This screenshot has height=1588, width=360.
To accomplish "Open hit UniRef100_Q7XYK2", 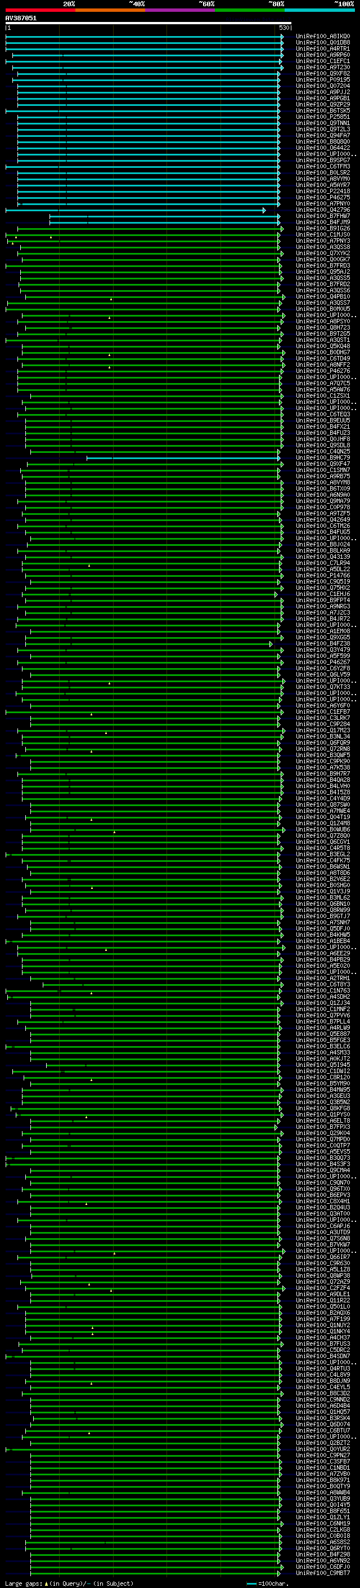I will pos(323,253).
